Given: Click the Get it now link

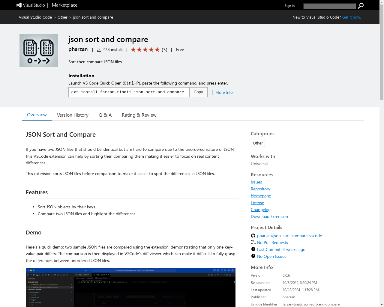Looking at the screenshot, I should pyautogui.click(x=351, y=17).
